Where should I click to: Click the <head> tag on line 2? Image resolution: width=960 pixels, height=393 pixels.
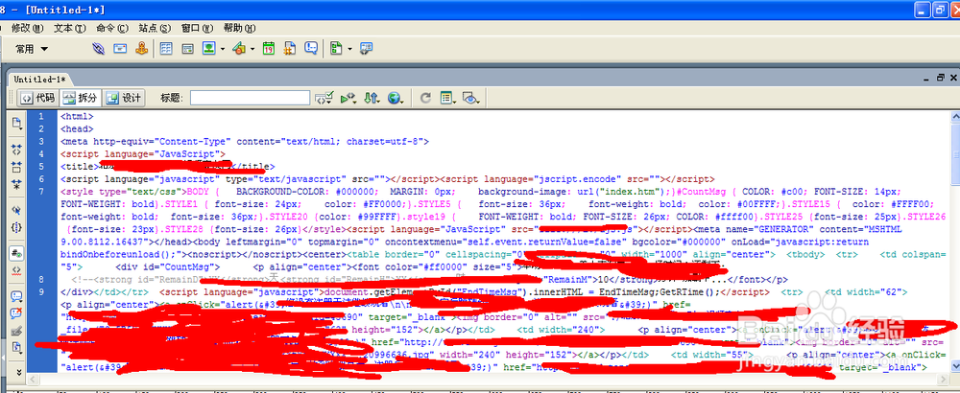tap(77, 129)
